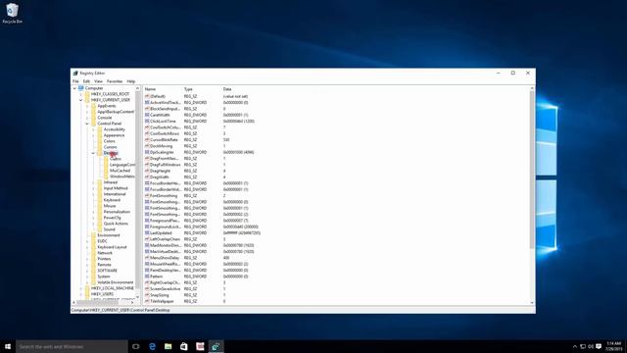Click the HKEY_LOCAL_MACHINE folder icon

pos(87,288)
